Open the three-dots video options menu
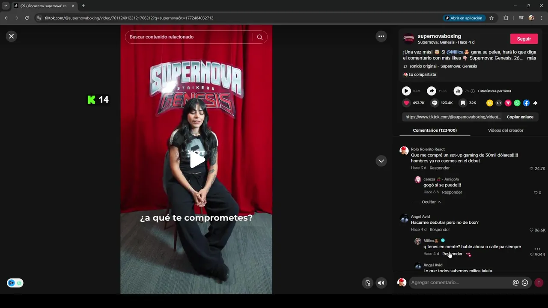Image resolution: width=548 pixels, height=308 pixels. pyautogui.click(x=381, y=36)
